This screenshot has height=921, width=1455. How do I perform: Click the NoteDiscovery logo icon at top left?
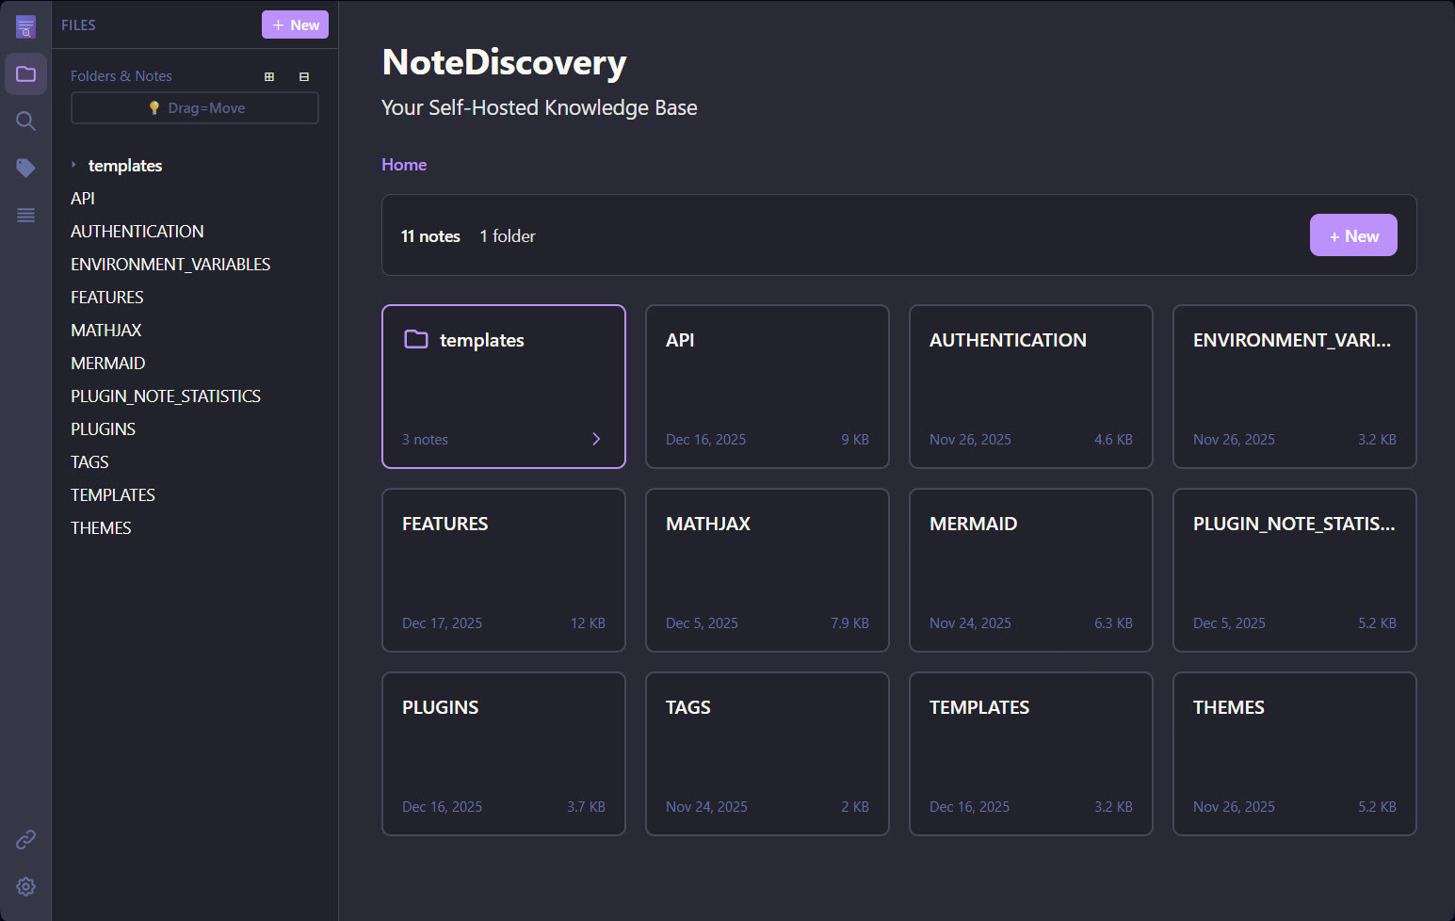click(25, 25)
